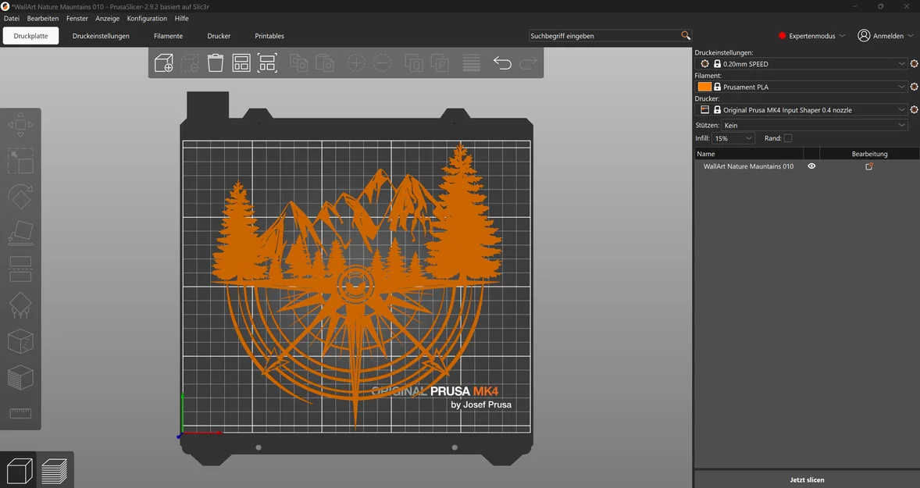
Task: Click the Undo arrow in toolbar
Action: [x=502, y=62]
